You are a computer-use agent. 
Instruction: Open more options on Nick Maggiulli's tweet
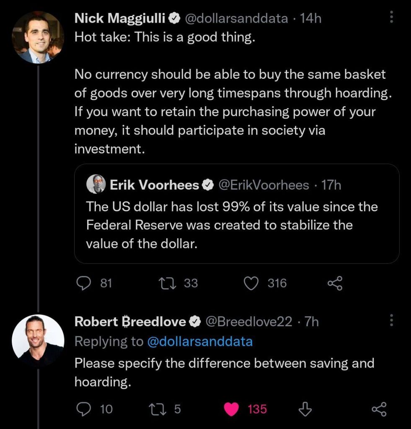tap(391, 17)
